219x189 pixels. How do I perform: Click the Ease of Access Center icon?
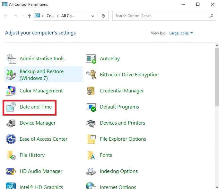click(x=11, y=139)
